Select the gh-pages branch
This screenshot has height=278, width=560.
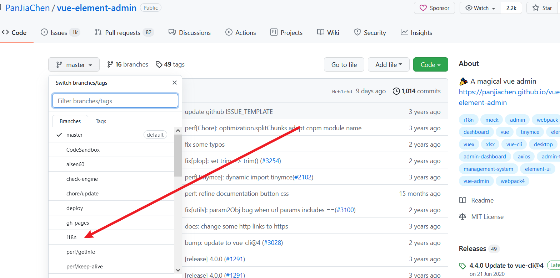111,223
